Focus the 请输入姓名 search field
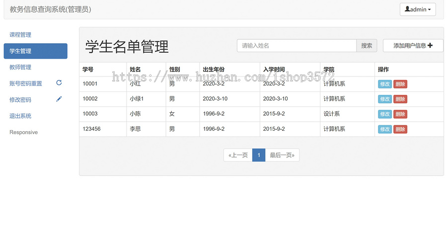The width and height of the screenshot is (447, 231). [297, 46]
